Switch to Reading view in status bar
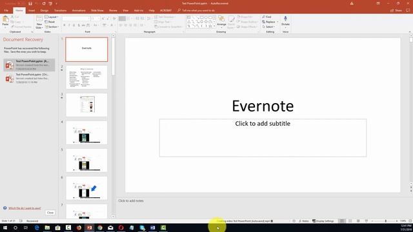 (358, 221)
